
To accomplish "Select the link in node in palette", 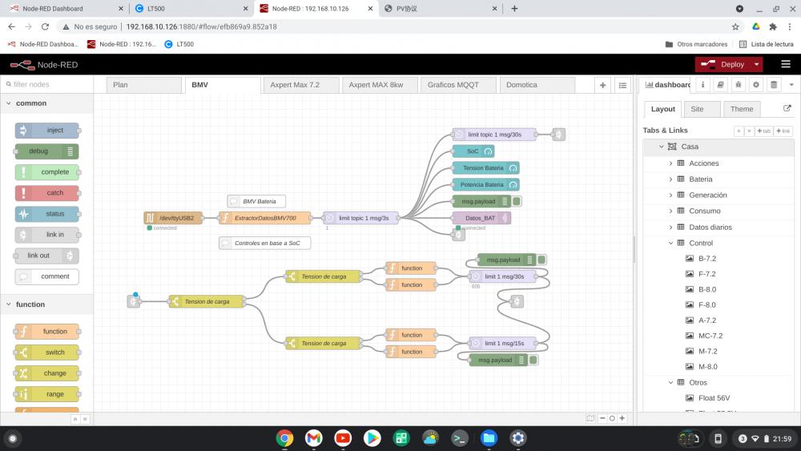I will pos(47,235).
